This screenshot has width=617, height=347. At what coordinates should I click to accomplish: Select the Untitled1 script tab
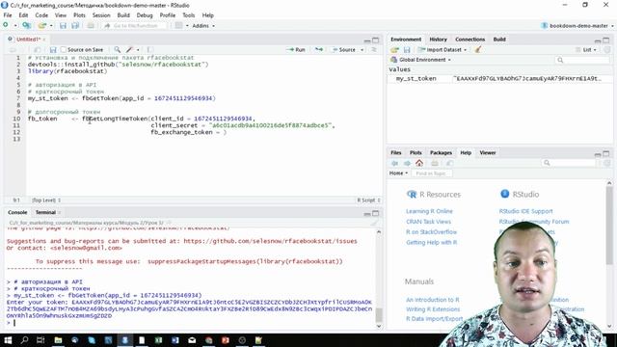(x=28, y=40)
